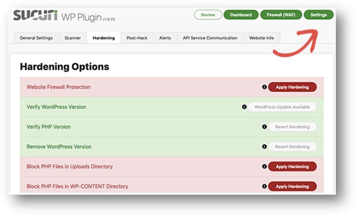Click Website Firewall Protection label
Viewport: 357px width, 215px height.
point(58,87)
